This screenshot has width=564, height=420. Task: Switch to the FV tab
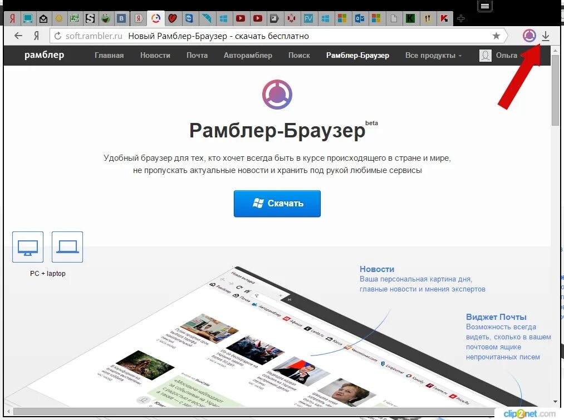[x=308, y=18]
